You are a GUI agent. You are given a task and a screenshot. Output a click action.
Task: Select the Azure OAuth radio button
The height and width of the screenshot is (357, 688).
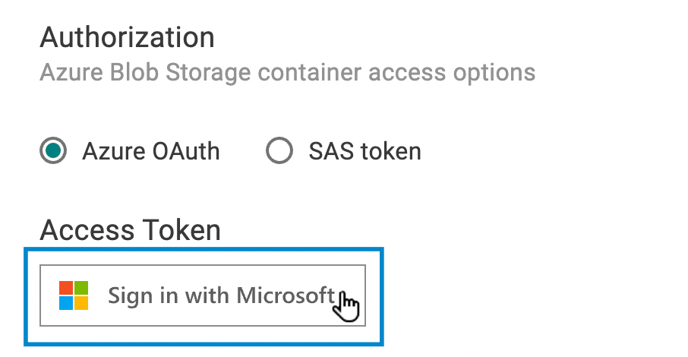(53, 150)
